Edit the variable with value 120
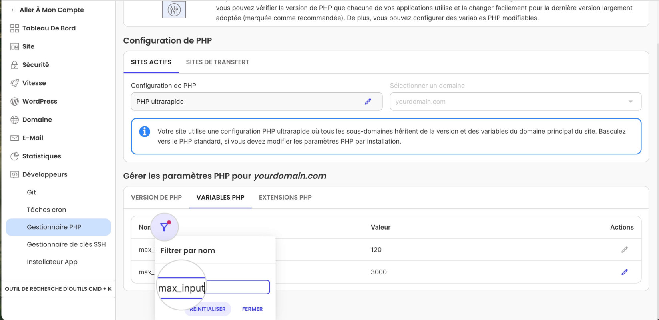 [625, 250]
